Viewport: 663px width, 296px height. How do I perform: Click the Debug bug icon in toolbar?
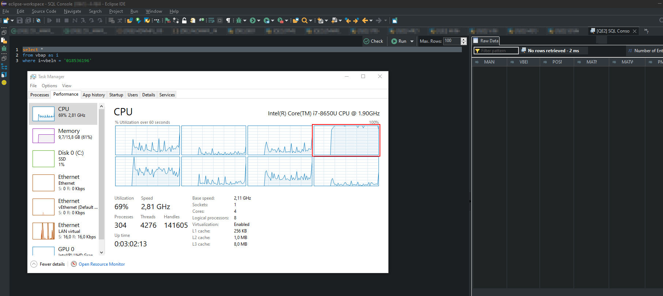click(238, 20)
